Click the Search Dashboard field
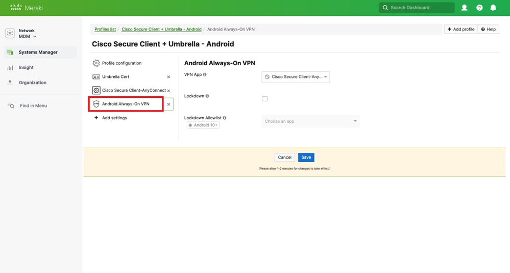510x273 pixels. (417, 8)
